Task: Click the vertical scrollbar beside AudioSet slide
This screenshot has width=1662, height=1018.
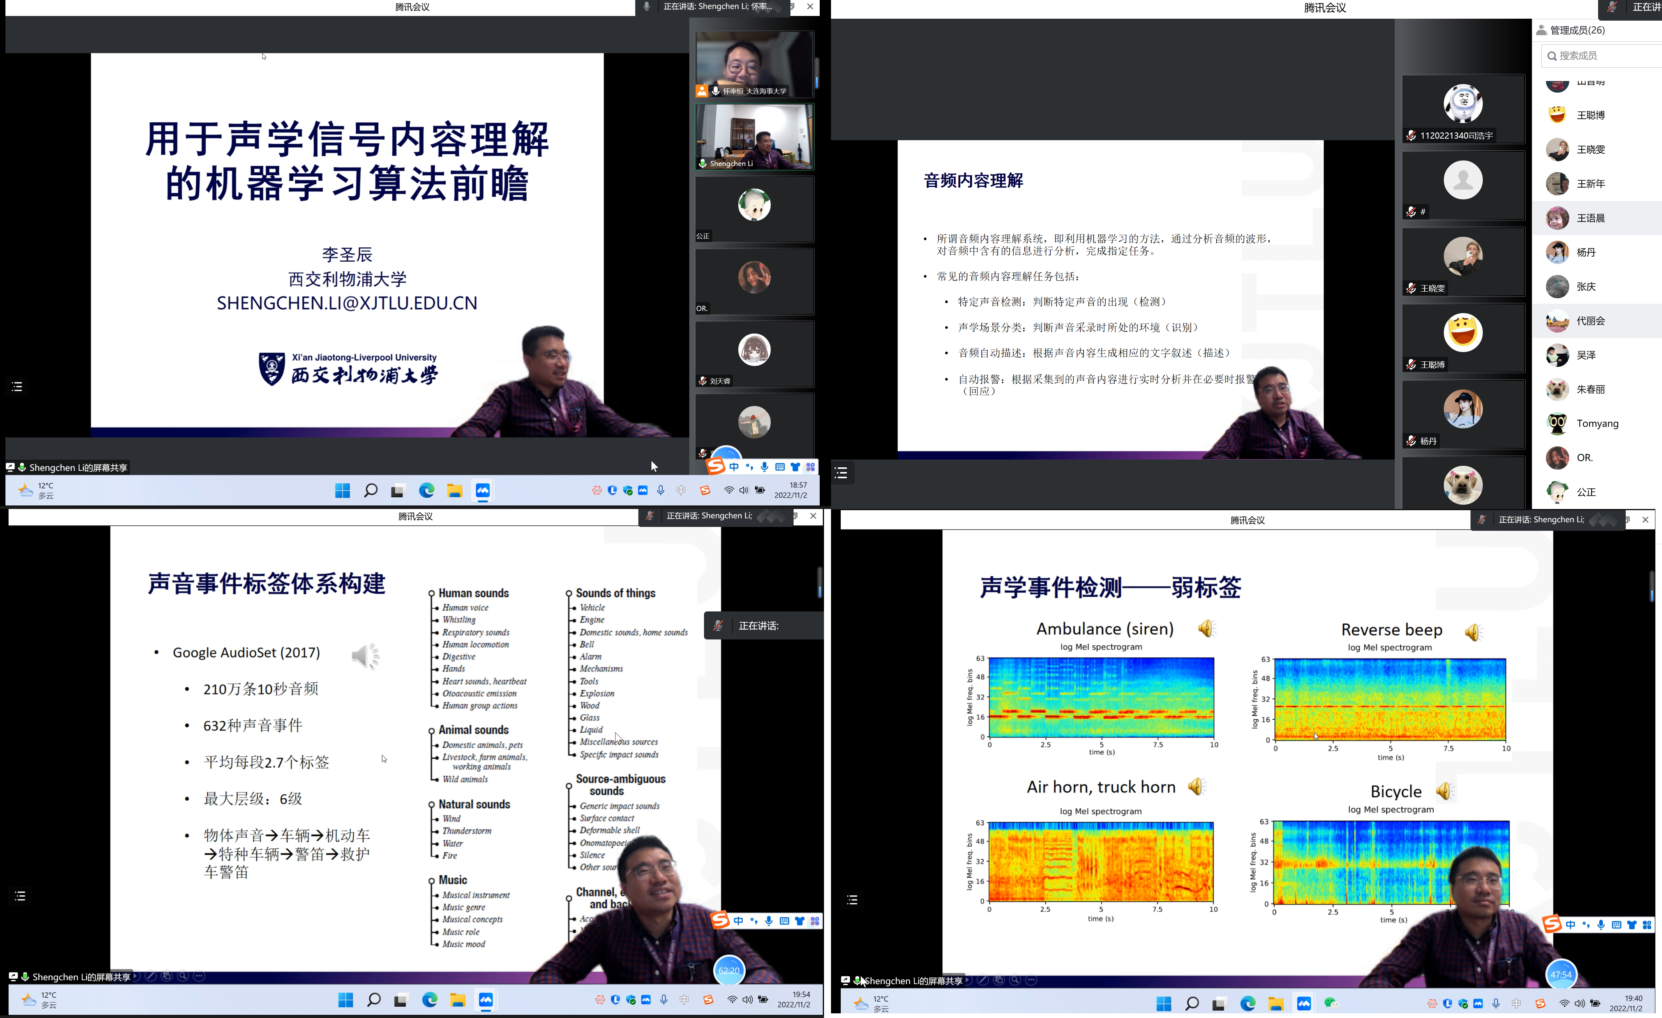Action: pyautogui.click(x=820, y=583)
